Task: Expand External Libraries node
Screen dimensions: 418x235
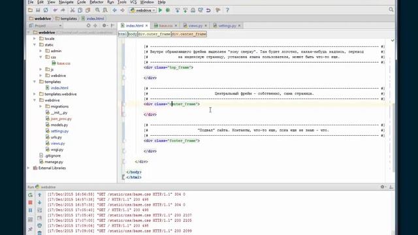Action: (x=29, y=168)
